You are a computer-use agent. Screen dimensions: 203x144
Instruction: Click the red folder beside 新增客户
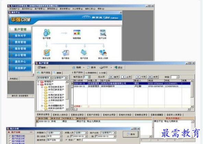tap(42, 81)
